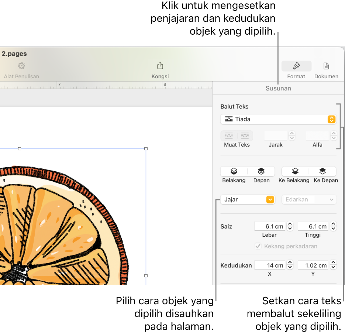The width and height of the screenshot is (345, 336).
Task: Click the ruler at mark 8
Action: coord(165,84)
